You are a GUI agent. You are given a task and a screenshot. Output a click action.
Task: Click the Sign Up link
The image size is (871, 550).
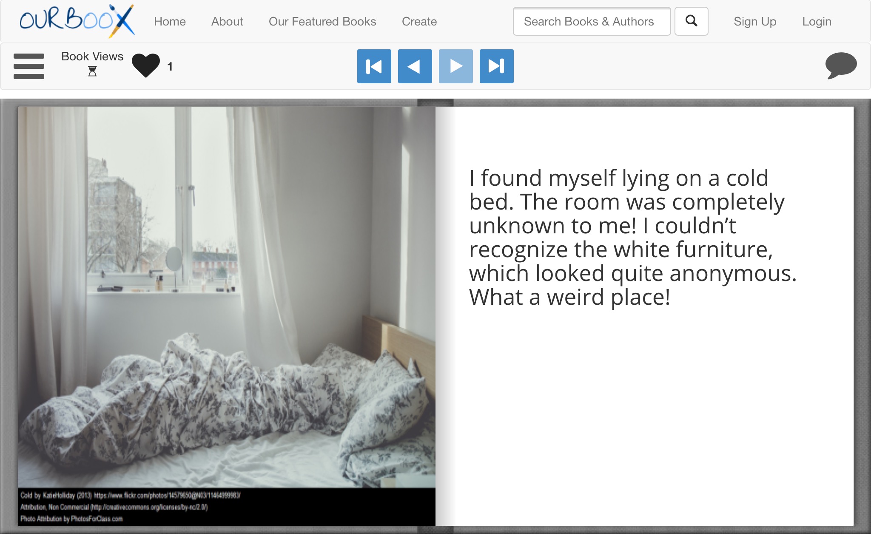(755, 22)
